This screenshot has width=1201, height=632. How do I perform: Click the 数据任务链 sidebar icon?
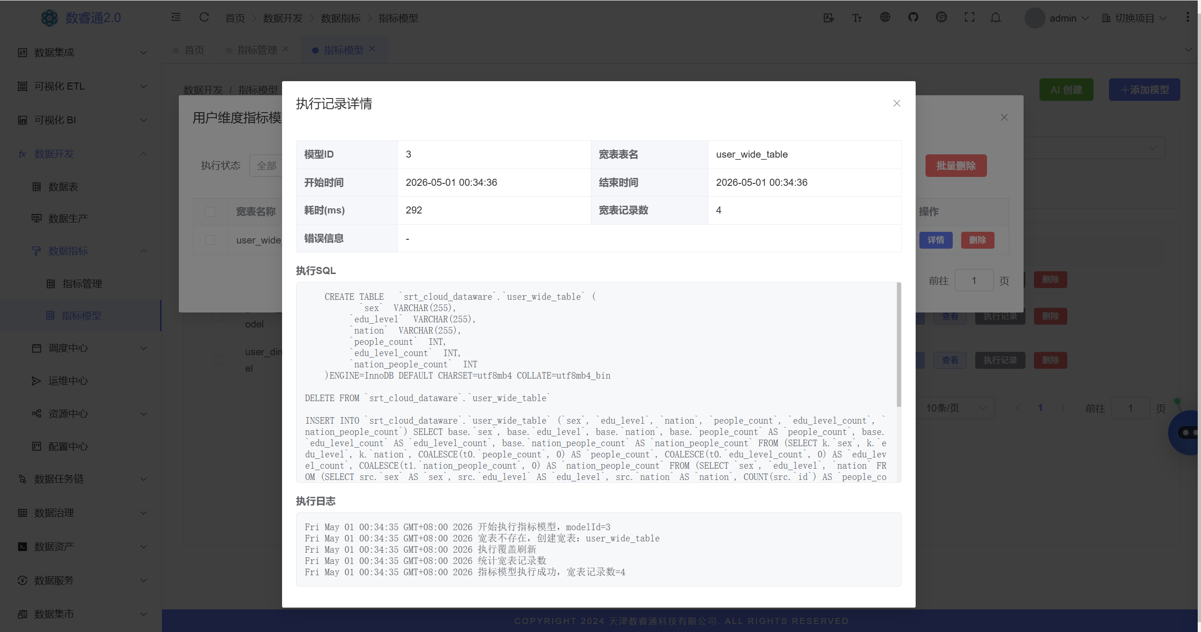[22, 479]
